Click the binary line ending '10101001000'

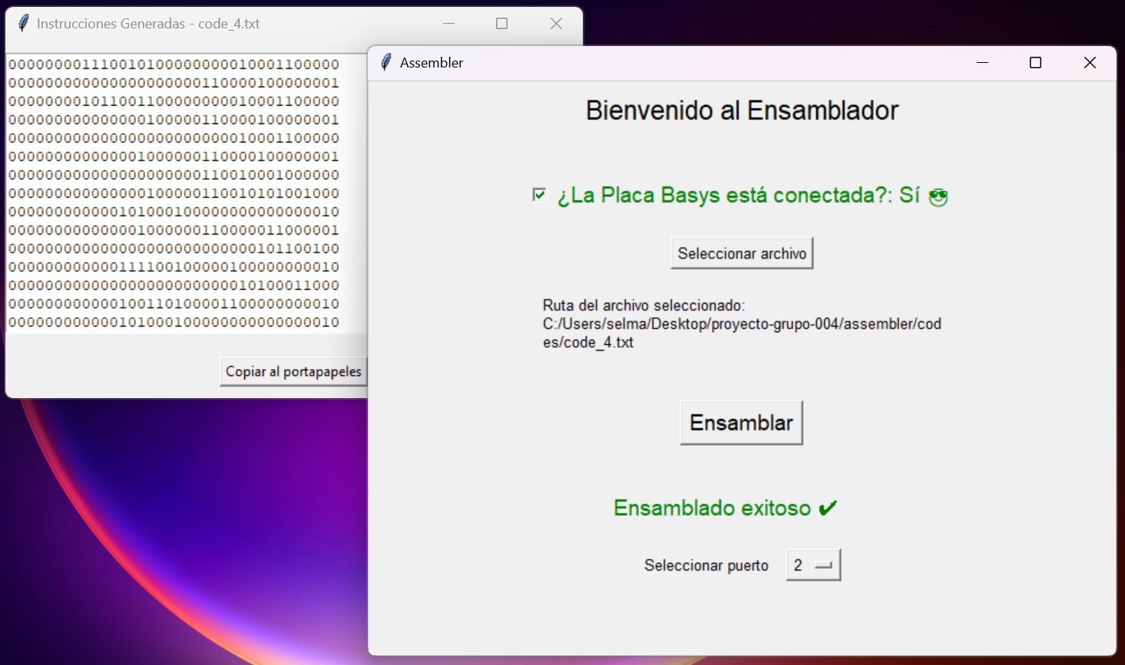click(174, 193)
